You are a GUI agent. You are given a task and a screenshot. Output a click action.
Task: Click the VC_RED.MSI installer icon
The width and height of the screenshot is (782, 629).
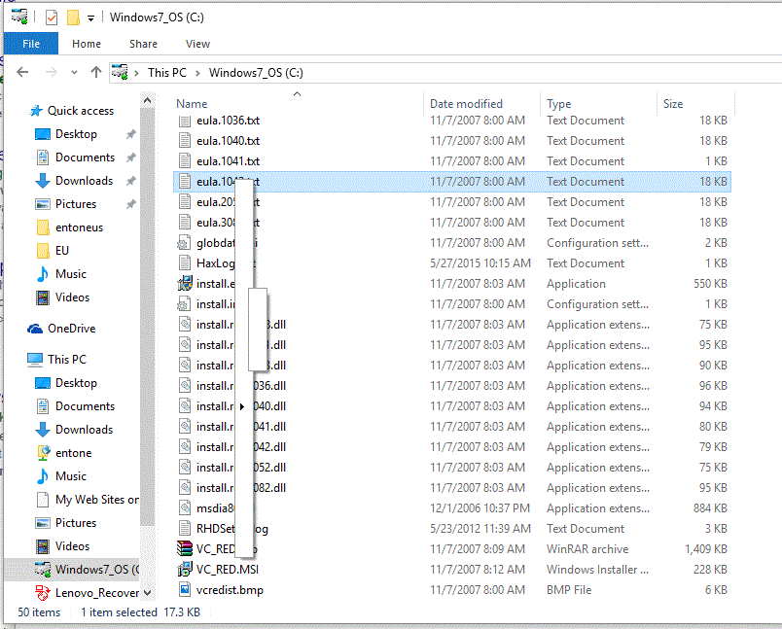(x=185, y=569)
